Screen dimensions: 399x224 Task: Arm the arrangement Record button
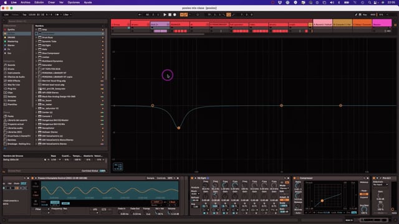pyautogui.click(x=175, y=15)
